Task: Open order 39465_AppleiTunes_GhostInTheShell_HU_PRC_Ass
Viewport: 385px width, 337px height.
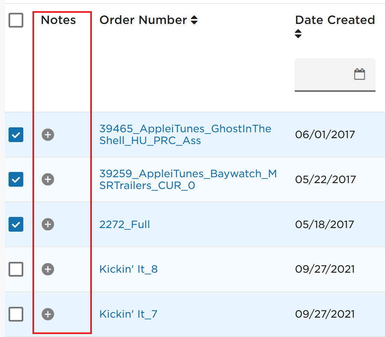Action: [x=185, y=135]
